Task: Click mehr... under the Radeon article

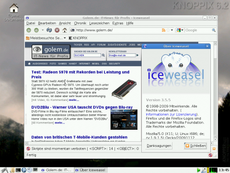Action: pyautogui.click(x=74, y=100)
